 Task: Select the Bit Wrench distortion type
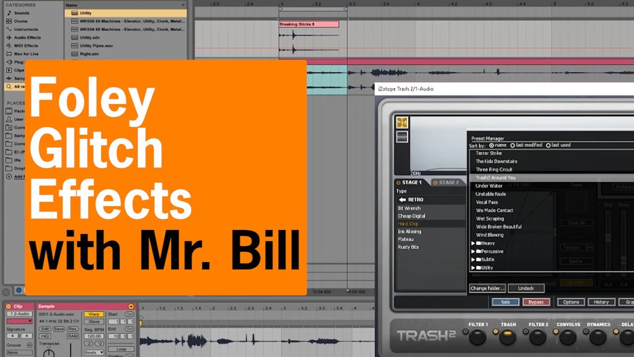409,208
